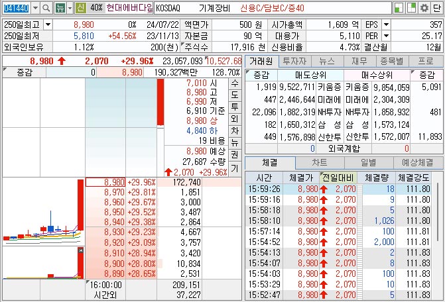The height and width of the screenshot is (302, 445).
Task: Select the 15:58:10 trade row
Action: click(340, 221)
